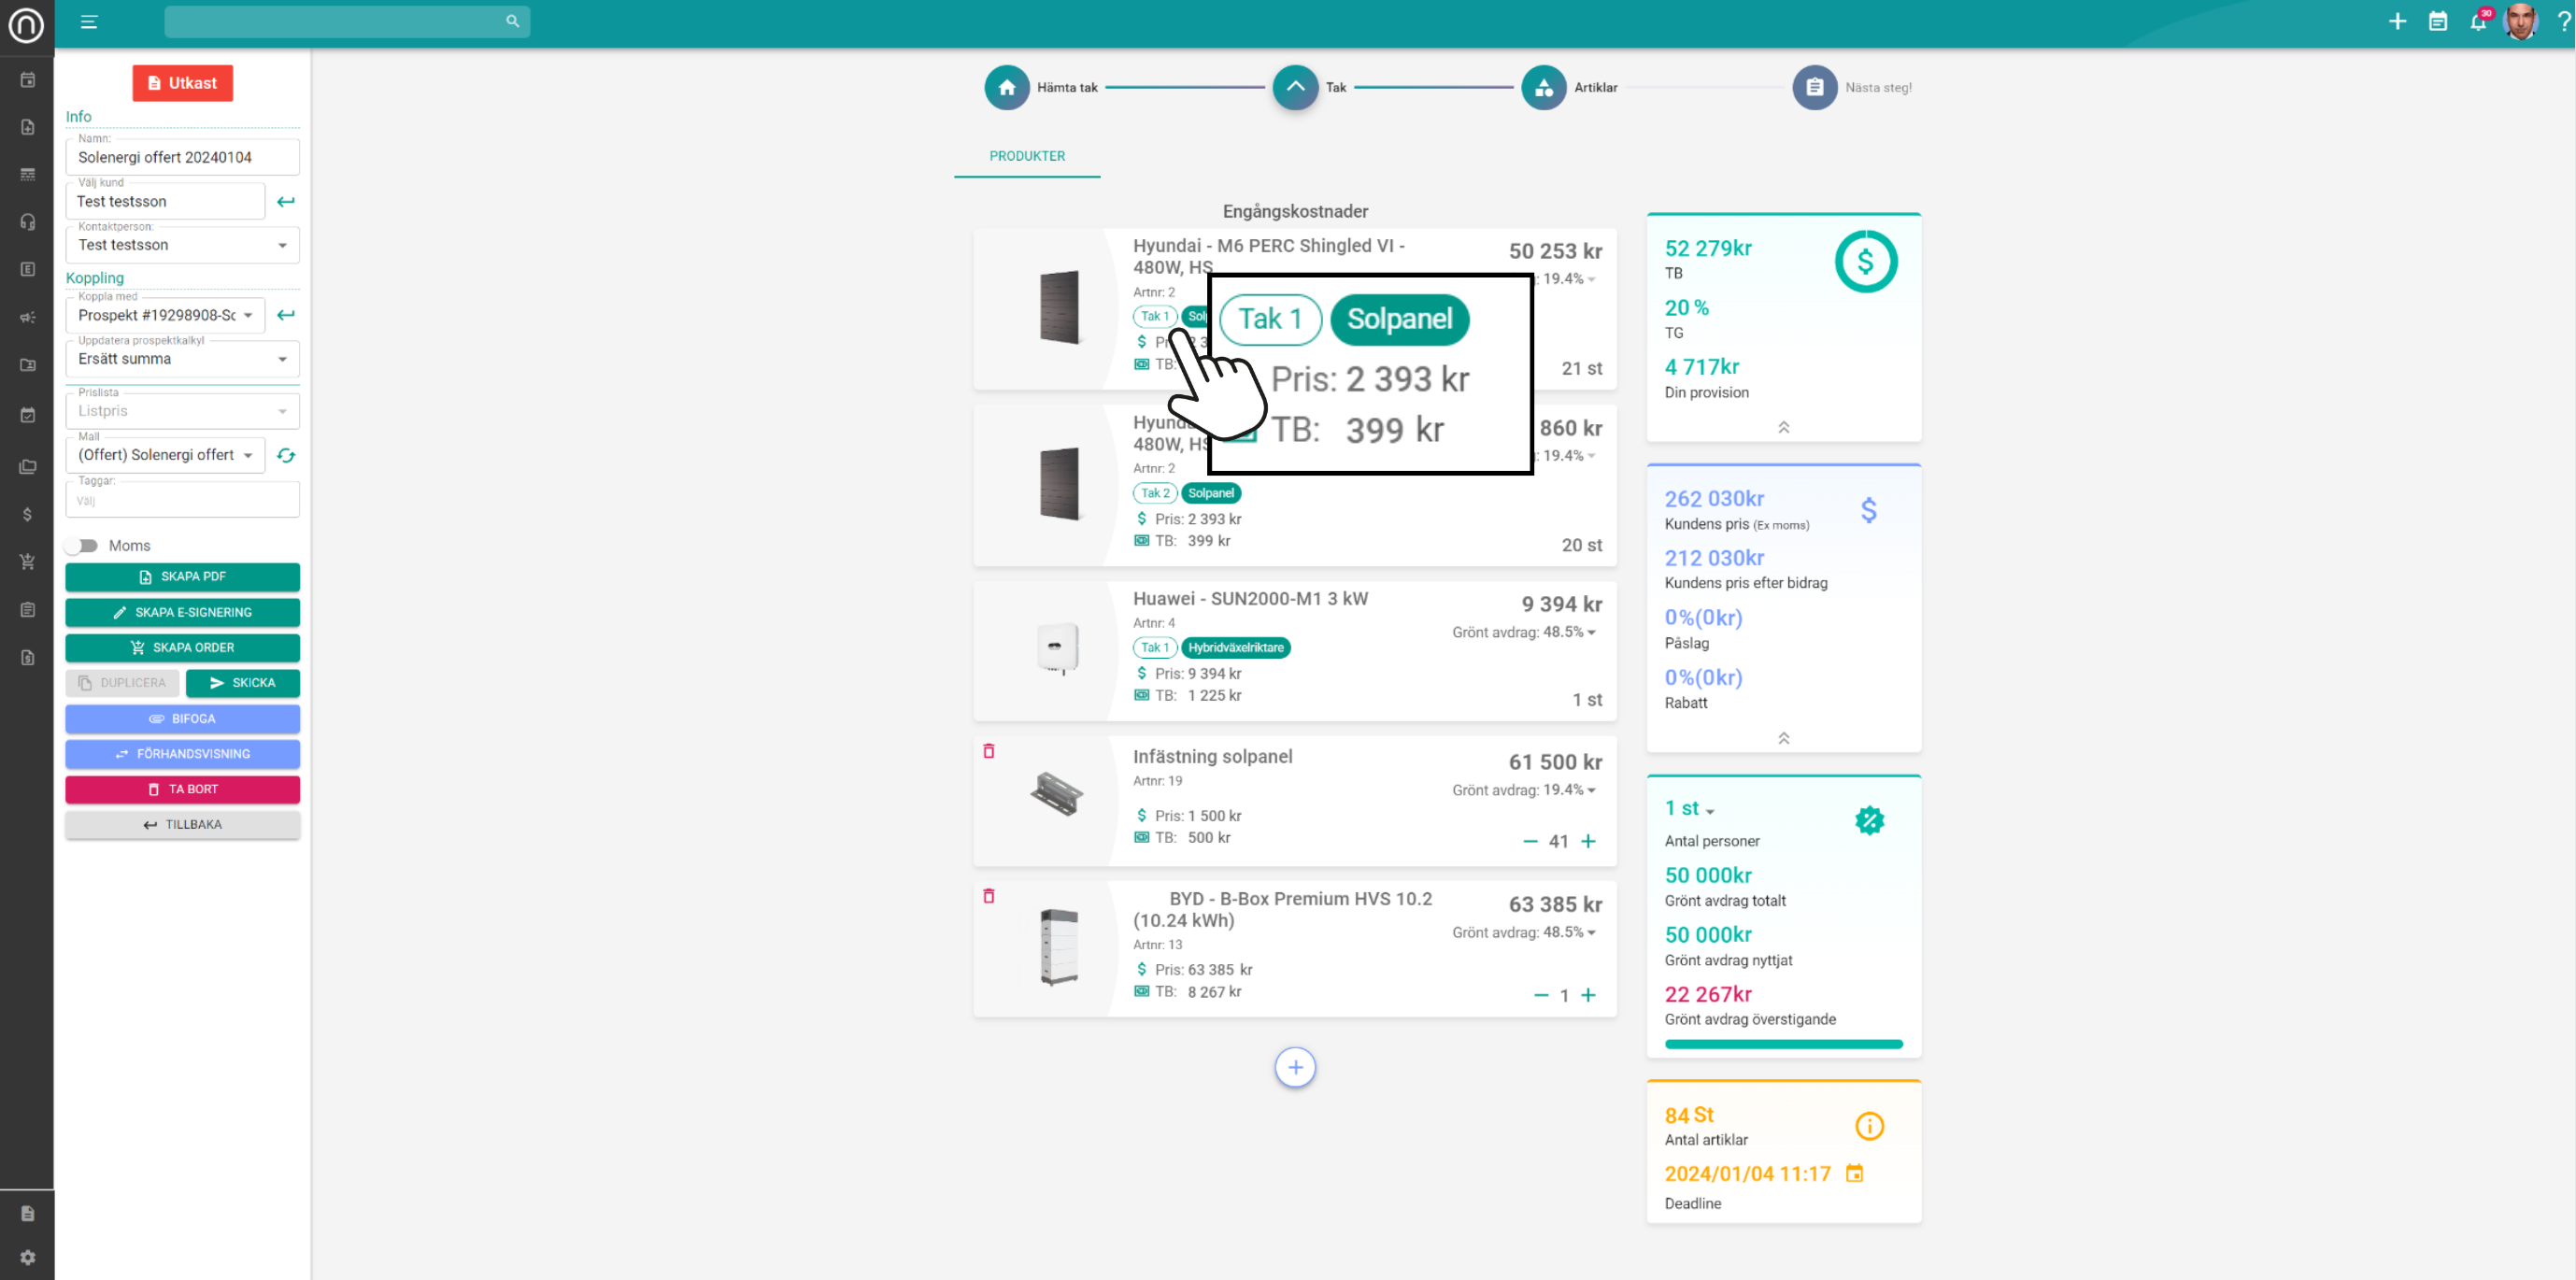Open the hamburger menu in the top bar
The height and width of the screenshot is (1280, 2576).
89,22
